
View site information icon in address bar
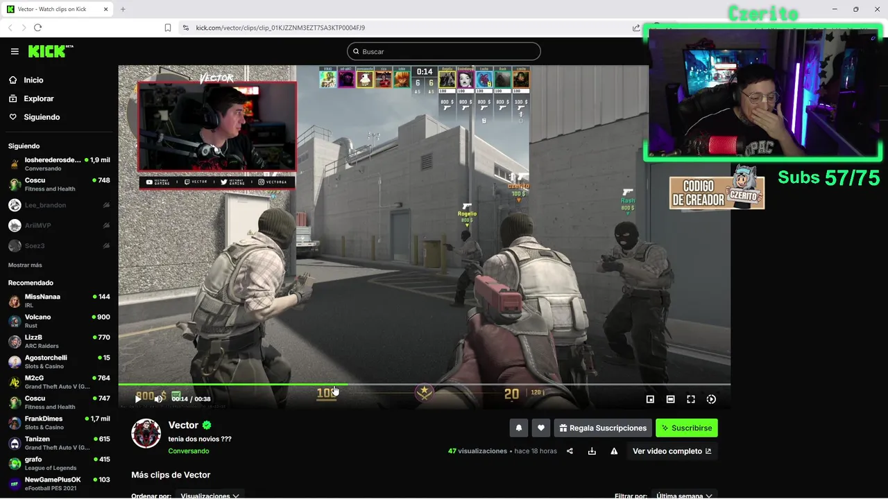click(x=185, y=28)
